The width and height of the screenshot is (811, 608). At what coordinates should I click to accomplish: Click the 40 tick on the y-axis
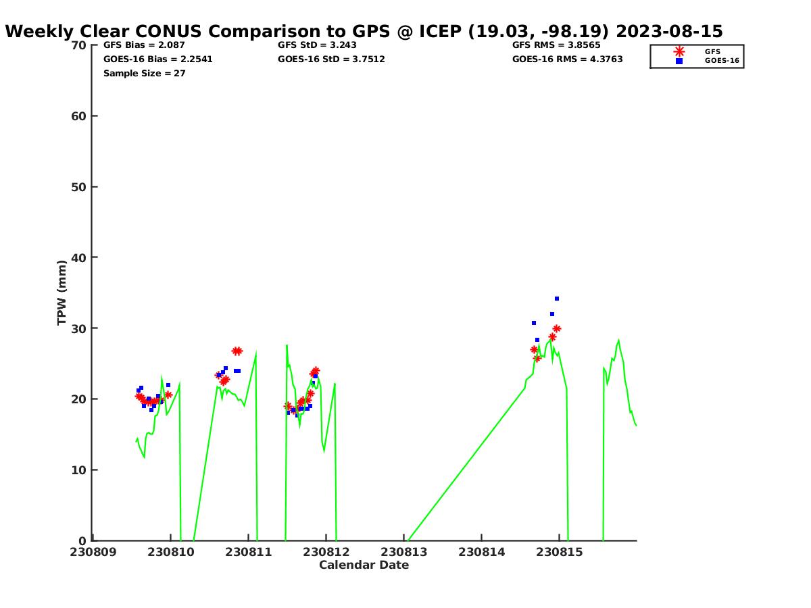tap(79, 257)
